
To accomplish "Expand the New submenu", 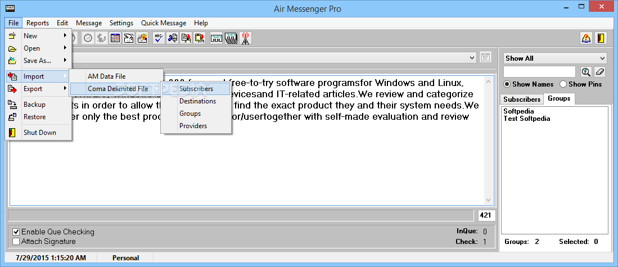I will pos(65,35).
